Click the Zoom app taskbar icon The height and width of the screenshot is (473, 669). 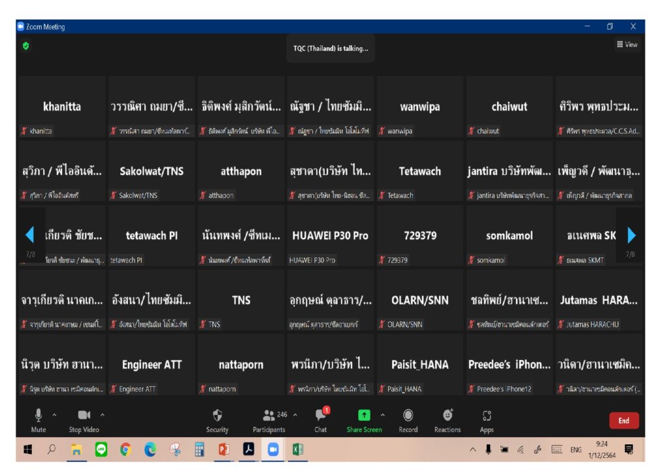point(273,449)
